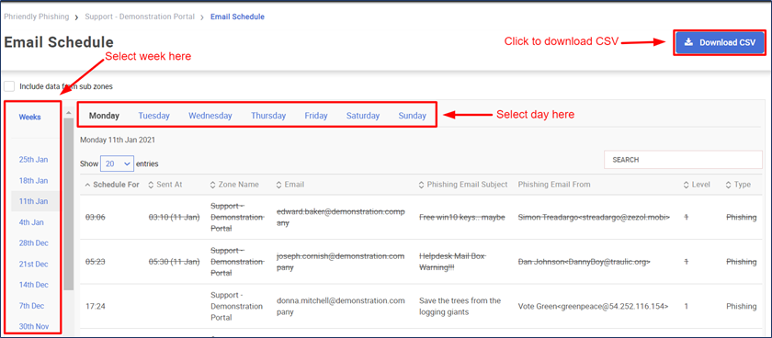This screenshot has height=338, width=772.
Task: Switch to the Friday tab
Action: tap(316, 116)
